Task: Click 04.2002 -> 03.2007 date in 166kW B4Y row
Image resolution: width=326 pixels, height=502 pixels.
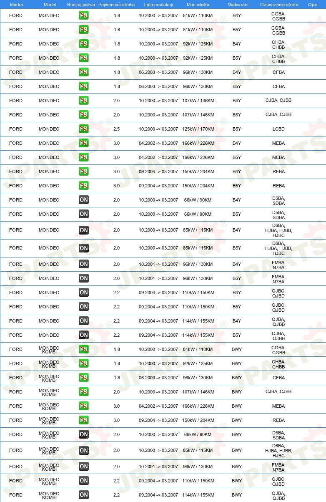Action: pyautogui.click(x=158, y=143)
